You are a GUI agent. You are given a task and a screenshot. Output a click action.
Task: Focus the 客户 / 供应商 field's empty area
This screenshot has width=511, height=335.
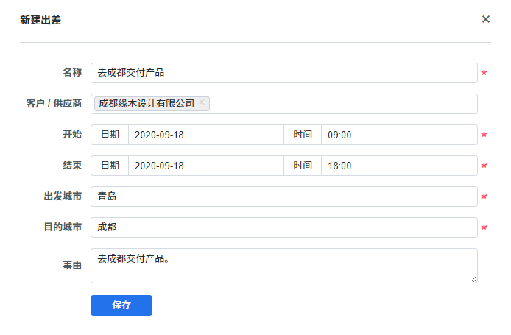pyautogui.click(x=342, y=104)
